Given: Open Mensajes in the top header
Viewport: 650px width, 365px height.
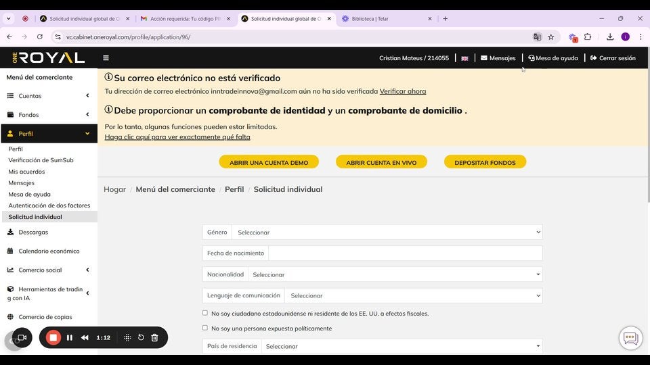Looking at the screenshot, I should [x=498, y=58].
